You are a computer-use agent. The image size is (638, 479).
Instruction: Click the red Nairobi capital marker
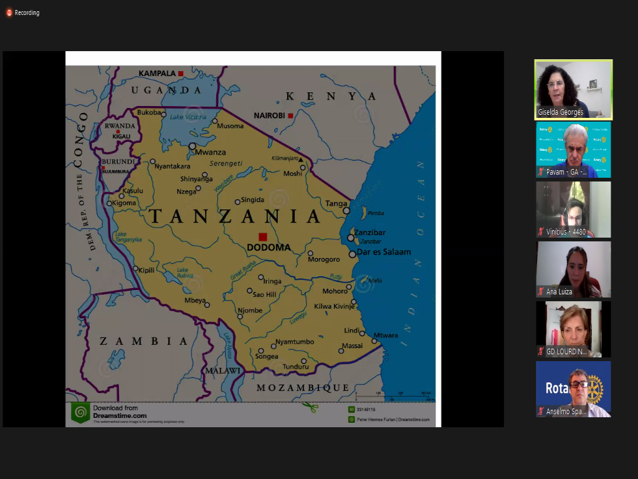click(290, 115)
